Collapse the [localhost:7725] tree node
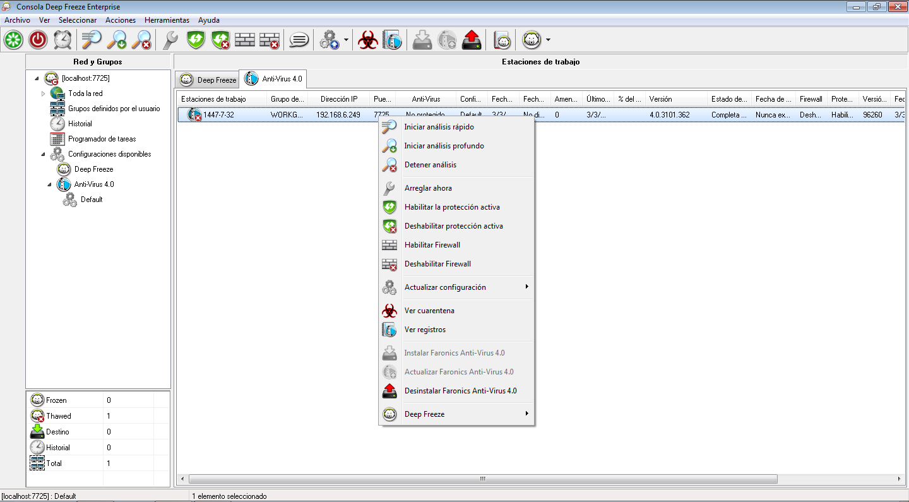The width and height of the screenshot is (909, 502). [37, 78]
